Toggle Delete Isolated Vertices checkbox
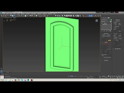124x93 pixels. [113, 47]
